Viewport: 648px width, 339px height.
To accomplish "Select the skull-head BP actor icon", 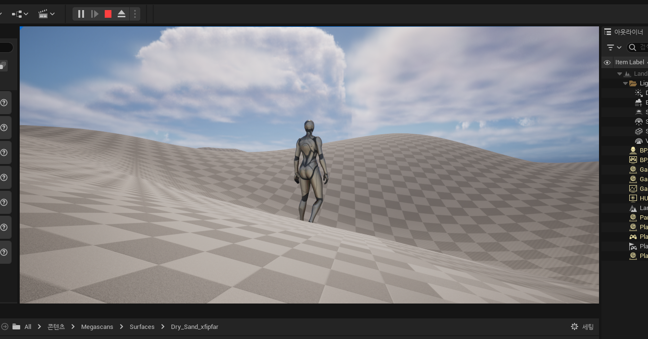I will pyautogui.click(x=633, y=151).
